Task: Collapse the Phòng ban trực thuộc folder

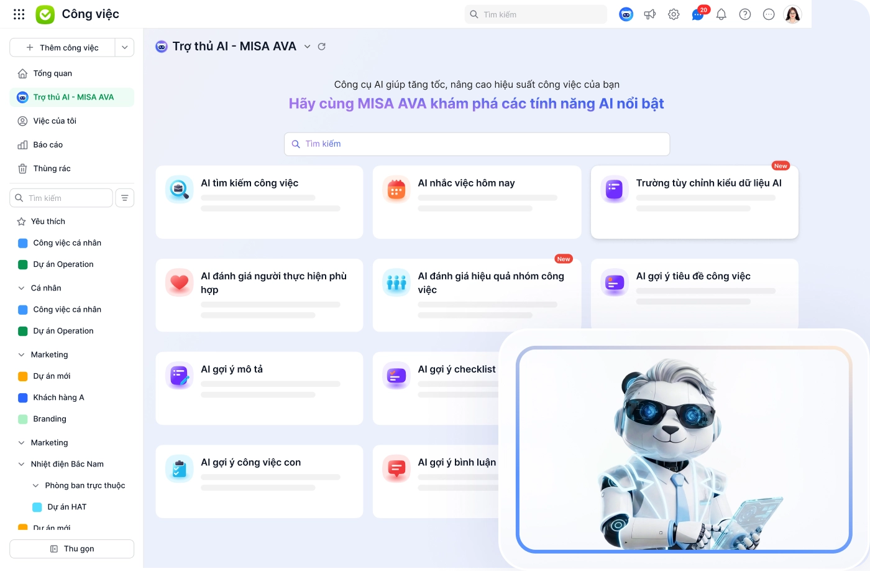Action: (x=35, y=486)
